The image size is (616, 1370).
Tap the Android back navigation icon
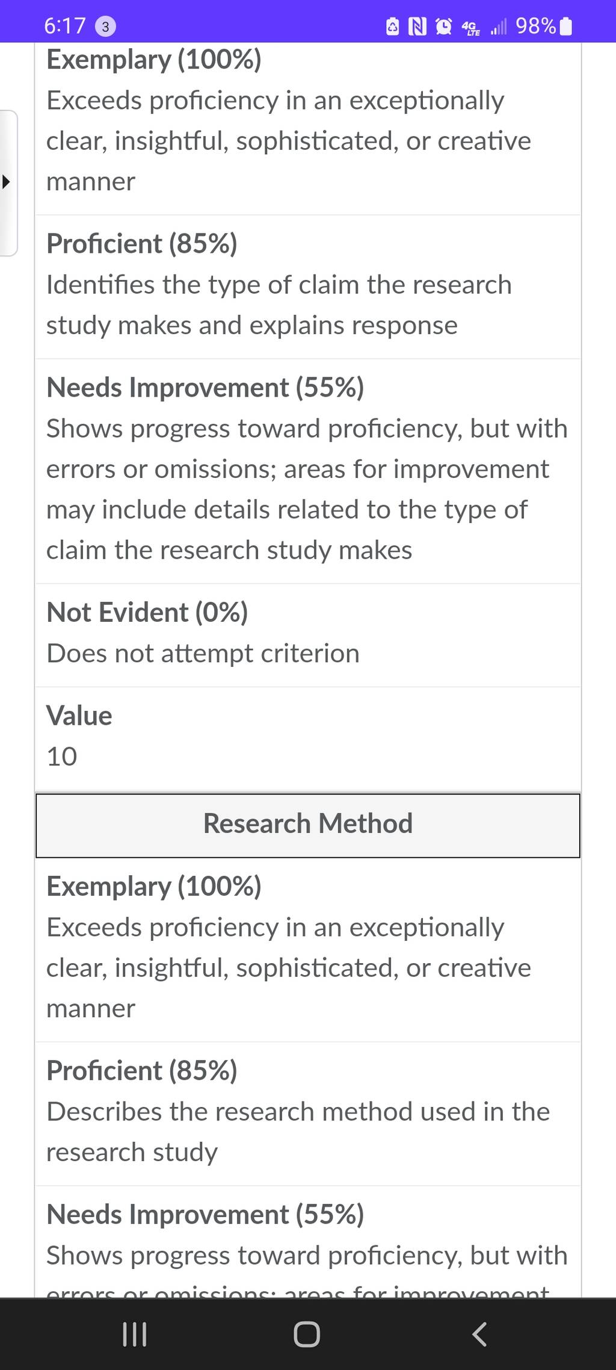click(479, 1334)
